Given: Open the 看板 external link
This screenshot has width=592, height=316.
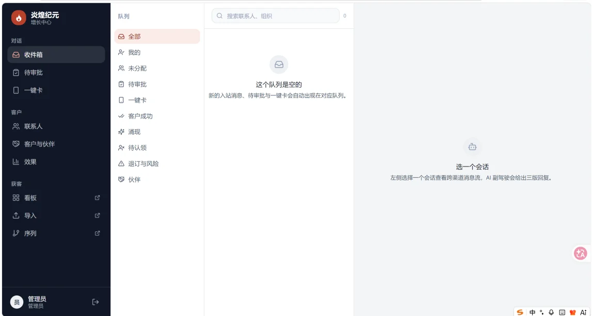Looking at the screenshot, I should 56,197.
